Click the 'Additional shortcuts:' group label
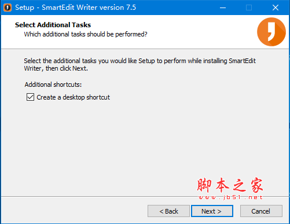This screenshot has height=224, width=290. [x=53, y=85]
